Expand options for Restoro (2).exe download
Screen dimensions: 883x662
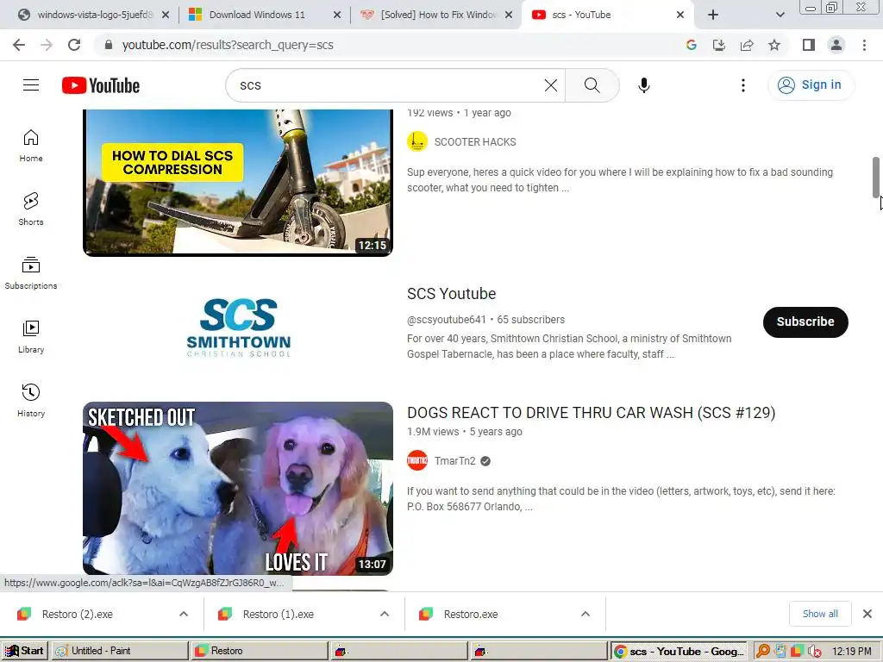[184, 614]
